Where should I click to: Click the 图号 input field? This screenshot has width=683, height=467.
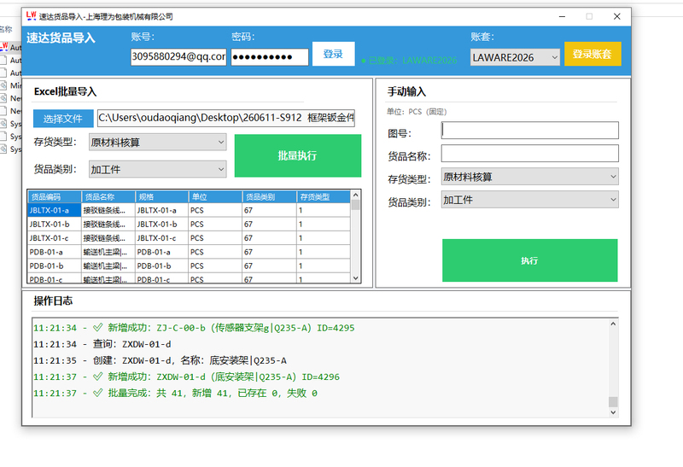tap(529, 131)
